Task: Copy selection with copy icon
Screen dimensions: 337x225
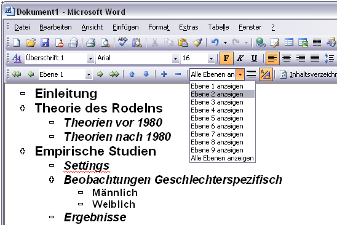Action: (x=168, y=42)
